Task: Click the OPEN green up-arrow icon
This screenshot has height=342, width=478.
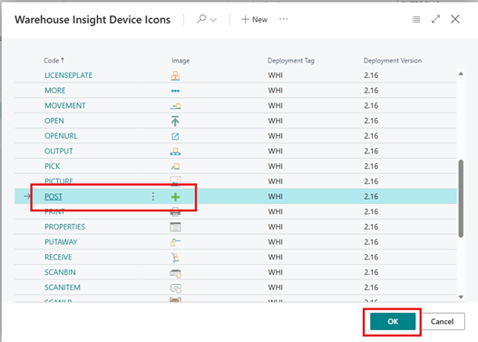Action: (175, 121)
